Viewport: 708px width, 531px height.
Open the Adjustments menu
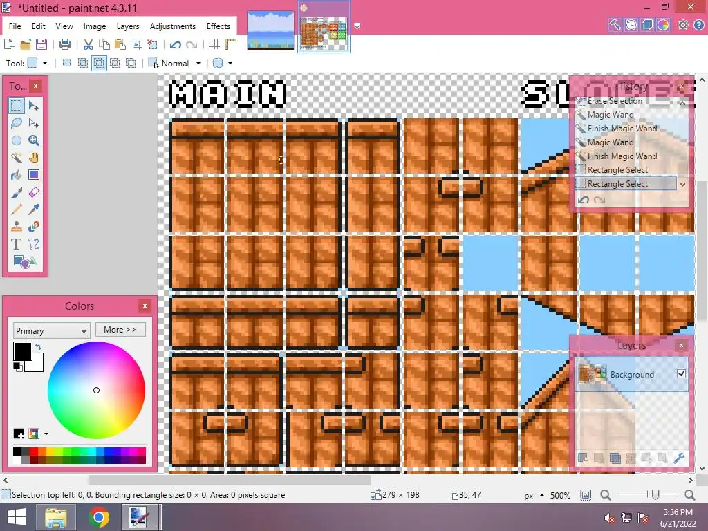click(172, 26)
